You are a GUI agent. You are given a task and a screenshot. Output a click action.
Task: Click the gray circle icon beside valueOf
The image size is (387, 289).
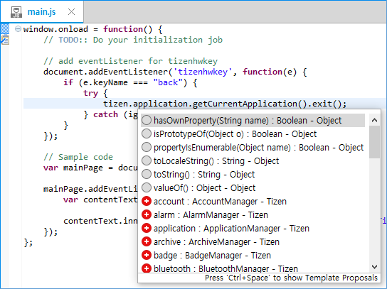[147, 187]
